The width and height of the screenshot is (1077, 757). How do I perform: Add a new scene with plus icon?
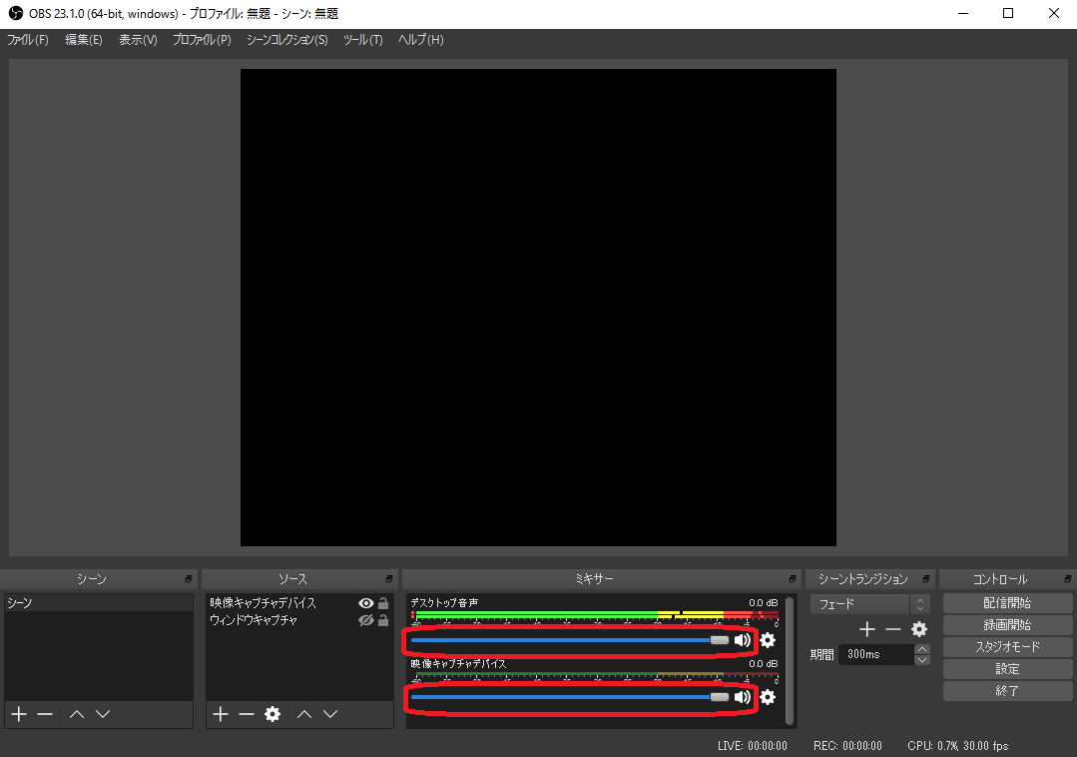(x=18, y=714)
